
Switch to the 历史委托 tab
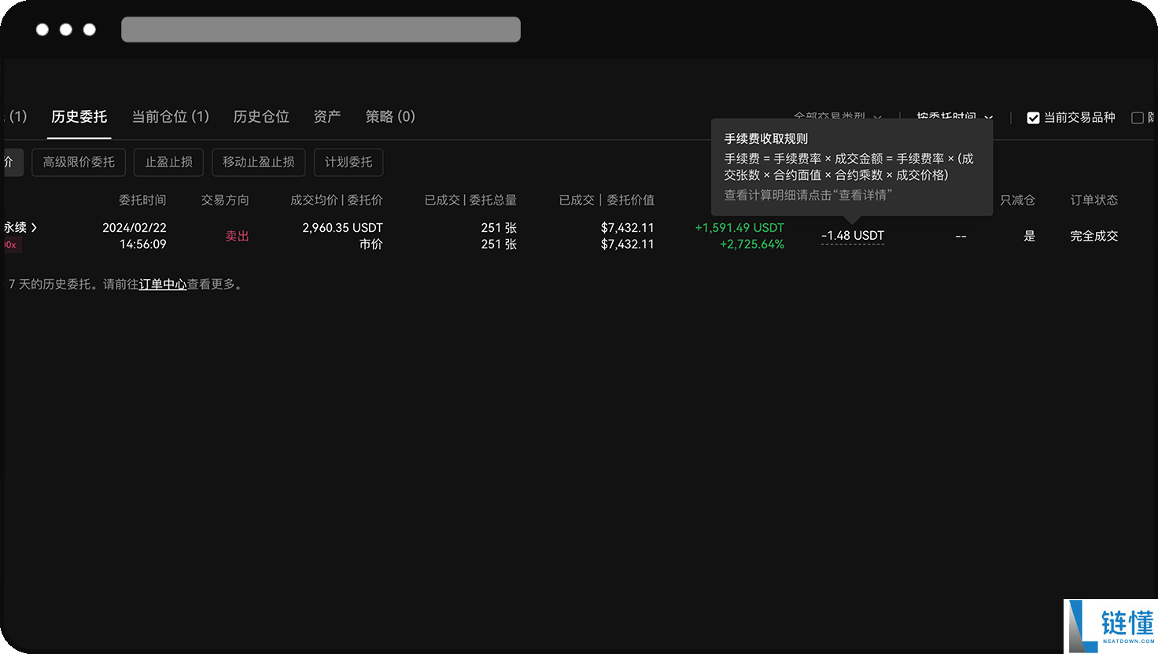coord(79,116)
